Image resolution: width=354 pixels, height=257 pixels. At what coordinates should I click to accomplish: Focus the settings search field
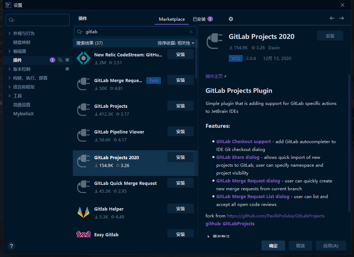coord(38,20)
